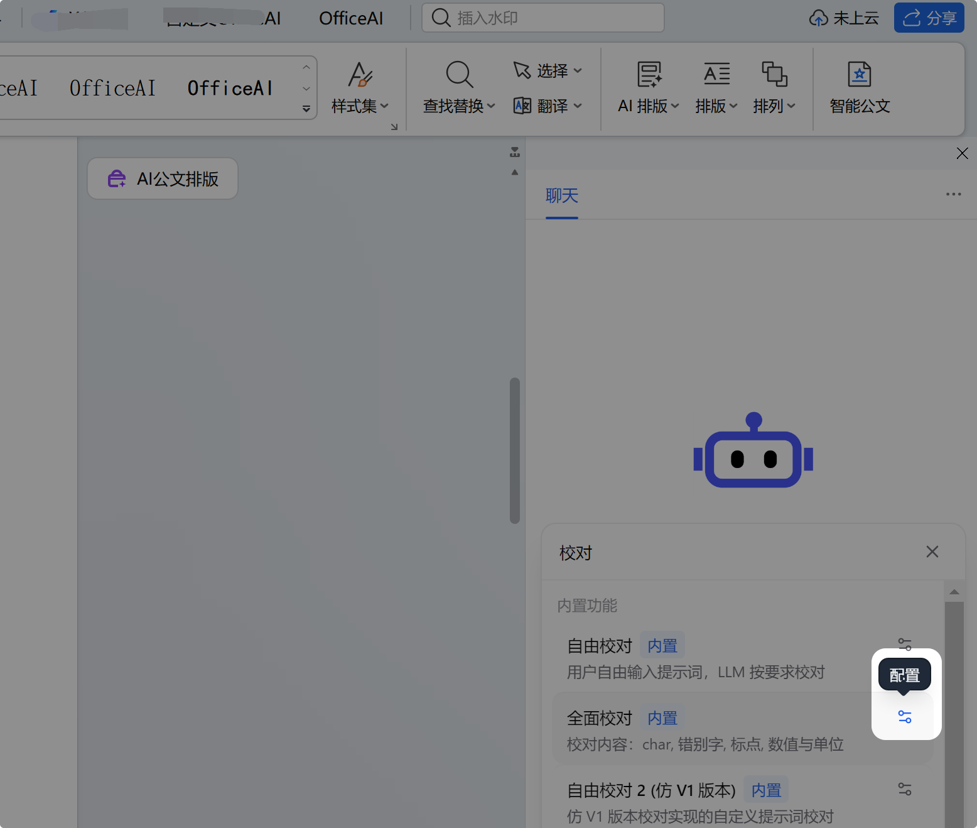Click the 内置 tag beside 自由校对
977x828 pixels.
point(662,645)
